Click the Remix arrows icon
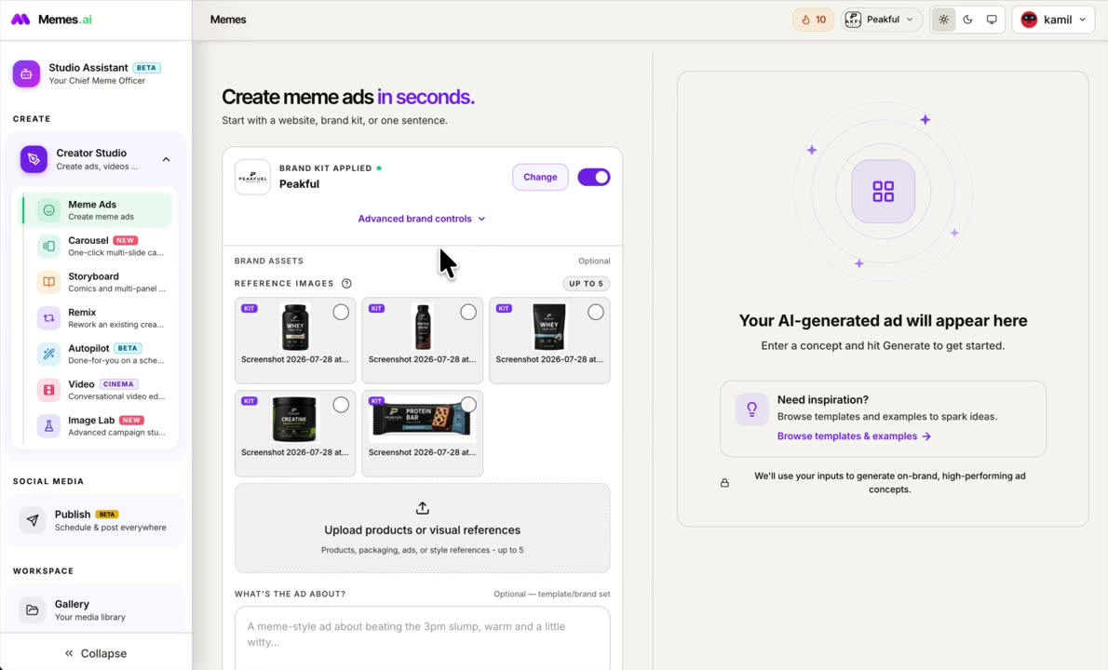 [x=48, y=317]
